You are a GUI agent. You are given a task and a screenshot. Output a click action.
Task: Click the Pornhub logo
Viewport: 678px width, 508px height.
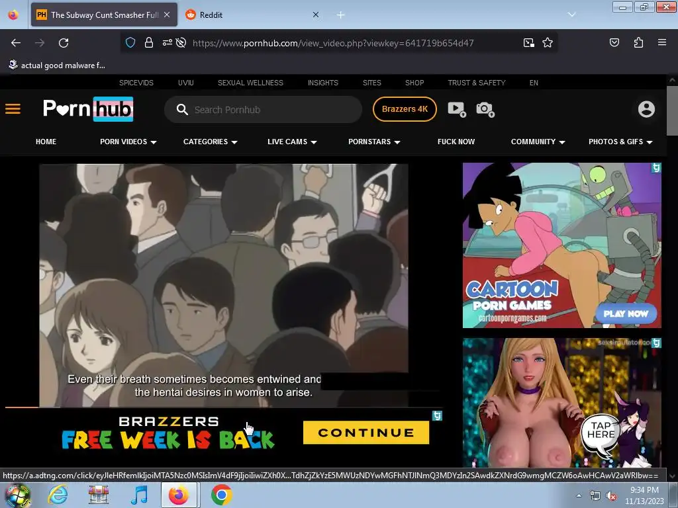(x=88, y=109)
